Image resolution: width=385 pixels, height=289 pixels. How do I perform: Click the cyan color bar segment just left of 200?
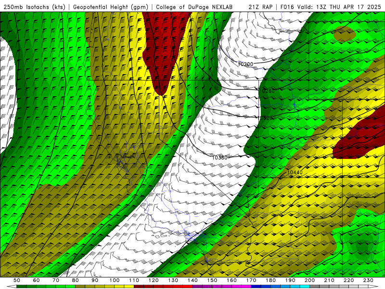[305, 287]
